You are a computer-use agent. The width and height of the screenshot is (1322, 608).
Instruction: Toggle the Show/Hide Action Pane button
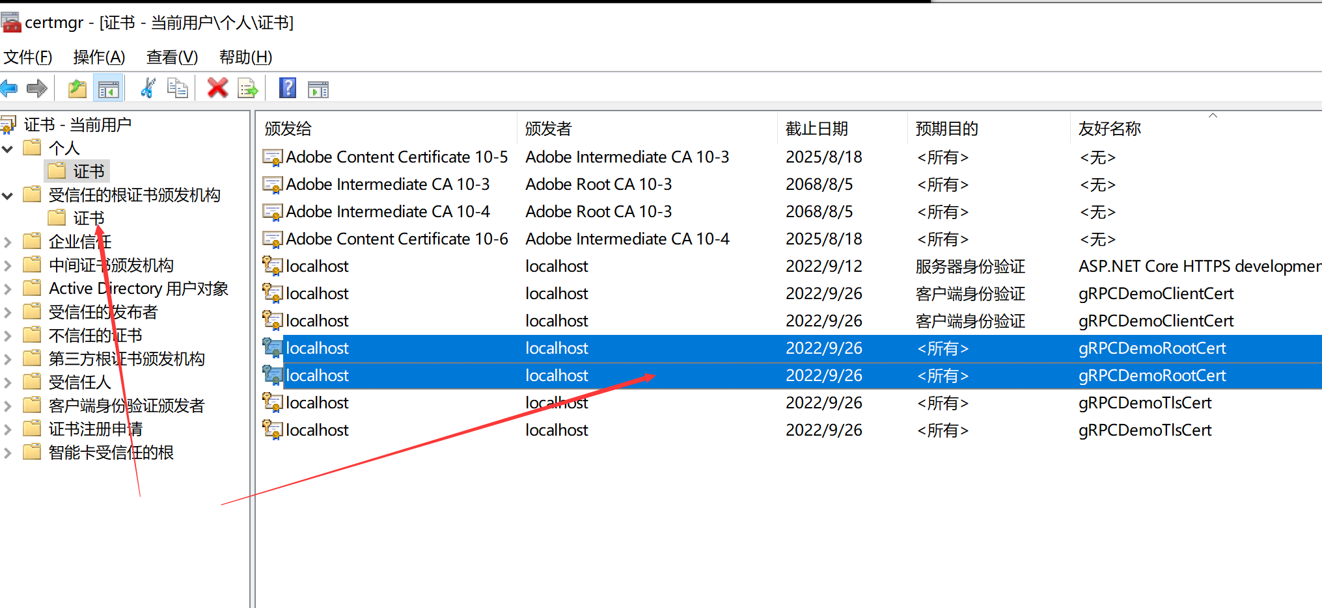click(x=318, y=89)
